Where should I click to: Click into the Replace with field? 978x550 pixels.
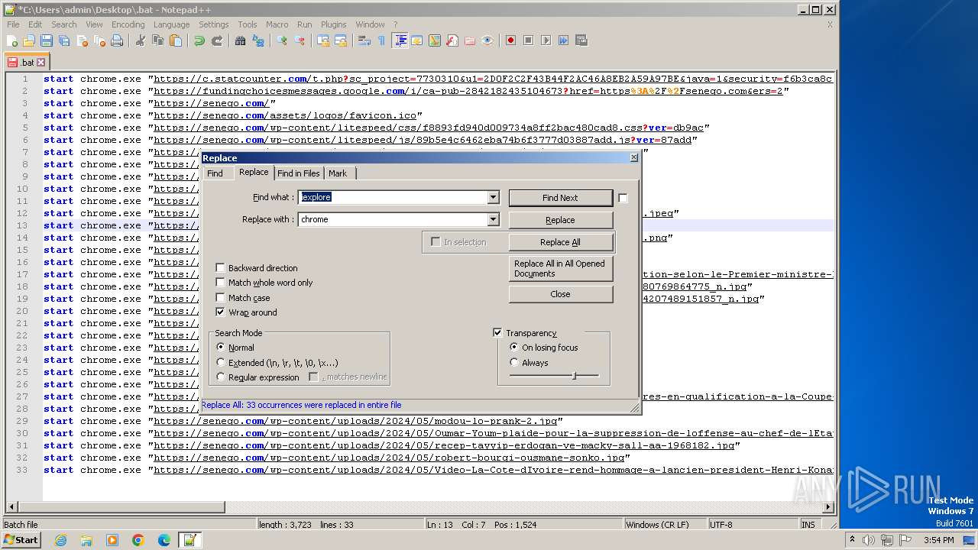point(393,219)
